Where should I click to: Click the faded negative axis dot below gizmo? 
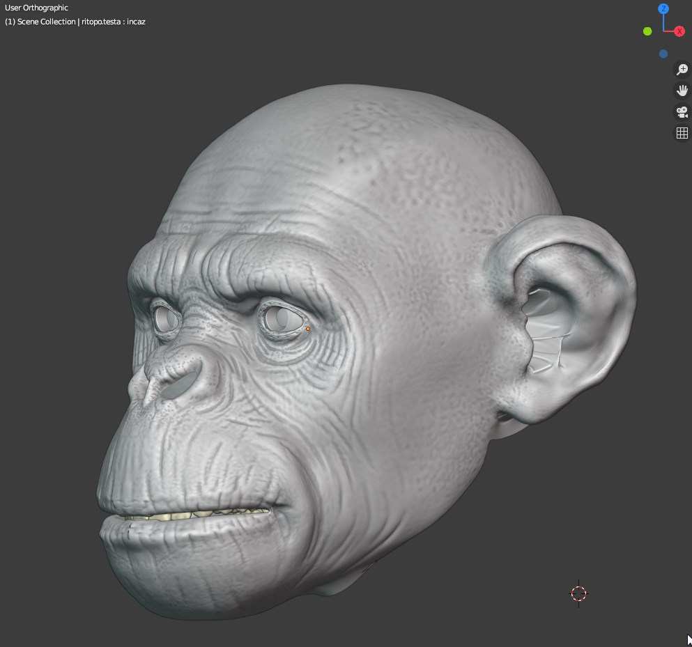point(663,54)
